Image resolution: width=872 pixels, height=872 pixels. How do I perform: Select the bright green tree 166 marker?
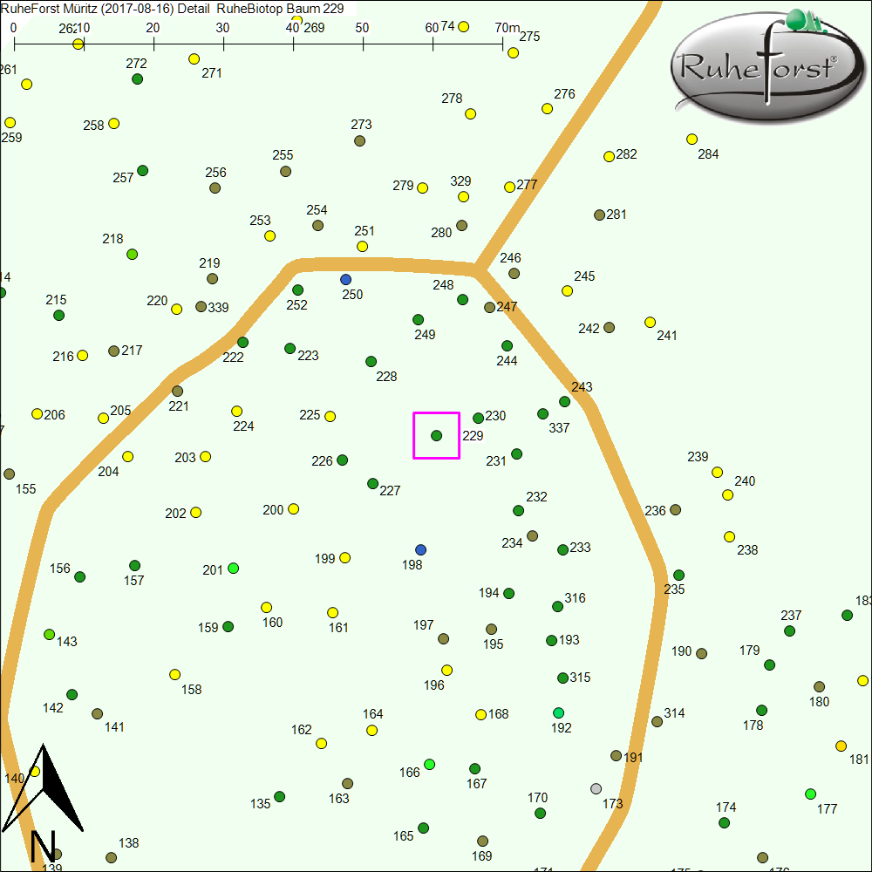click(429, 764)
